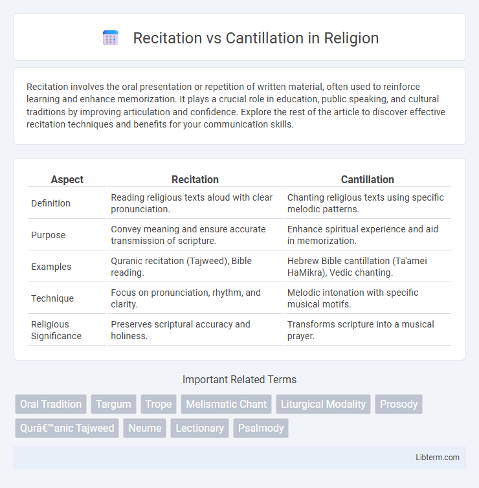This screenshot has width=479, height=488.
Task: Open the Psalmody tag
Action: pyautogui.click(x=261, y=428)
